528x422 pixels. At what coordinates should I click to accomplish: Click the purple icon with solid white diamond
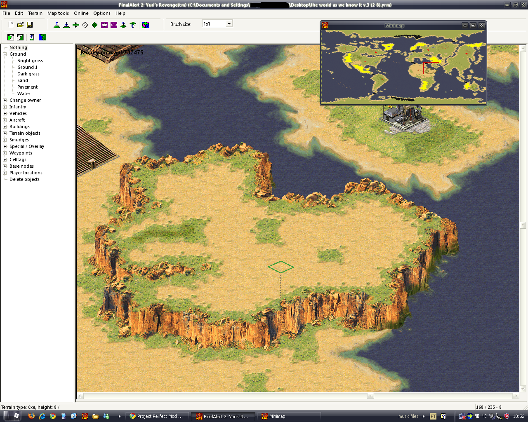[x=104, y=25]
